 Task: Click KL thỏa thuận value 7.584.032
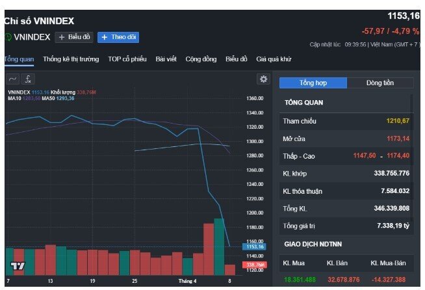(x=395, y=191)
